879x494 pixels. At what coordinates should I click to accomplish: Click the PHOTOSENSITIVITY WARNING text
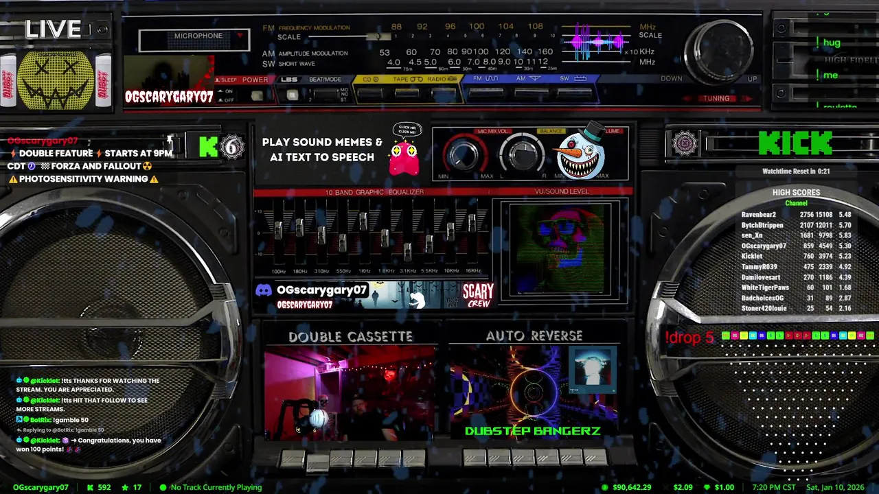tap(83, 178)
